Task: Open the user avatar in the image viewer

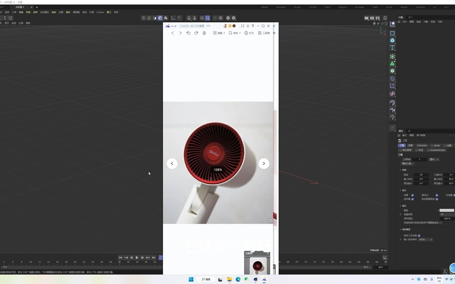Action: coord(225,26)
